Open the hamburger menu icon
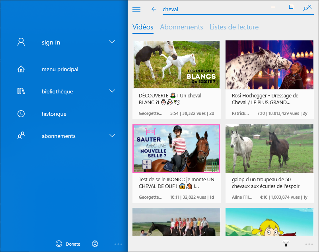This screenshot has width=319, height=252. tap(136, 10)
